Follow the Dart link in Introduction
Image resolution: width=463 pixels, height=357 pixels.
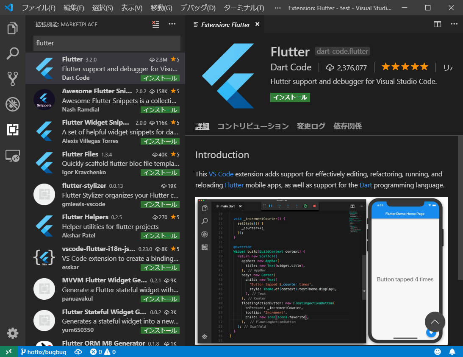[366, 185]
